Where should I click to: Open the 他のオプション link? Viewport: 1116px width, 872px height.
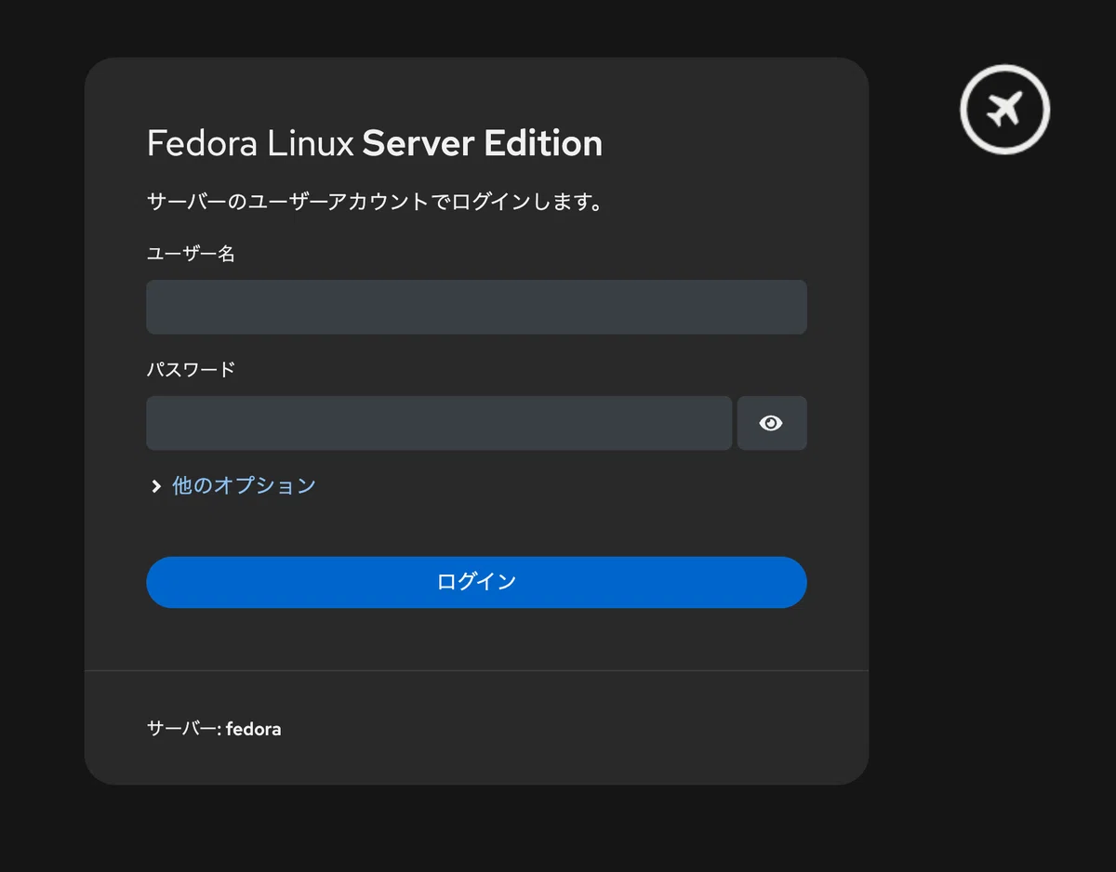pos(244,485)
